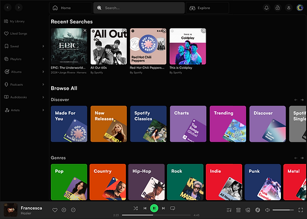This screenshot has height=219, width=307.
Task: Toggle shuffle playback
Action: pyautogui.click(x=136, y=208)
